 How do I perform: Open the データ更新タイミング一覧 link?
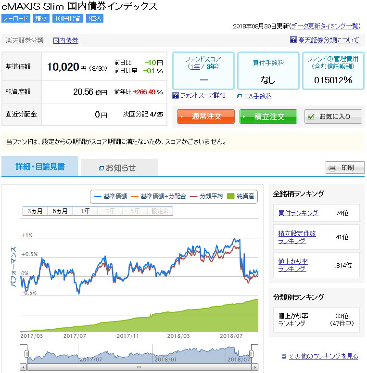point(325,26)
